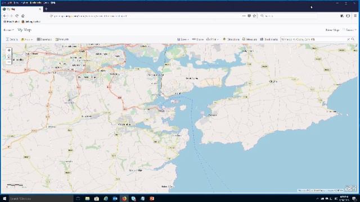Open the Firefox hamburger menu
The image size is (360, 202).
pyautogui.click(x=355, y=16)
